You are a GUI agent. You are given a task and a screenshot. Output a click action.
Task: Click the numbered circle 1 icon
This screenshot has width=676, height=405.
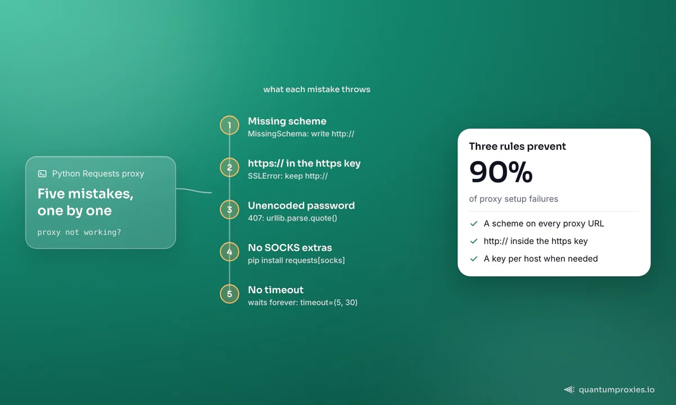click(x=229, y=125)
